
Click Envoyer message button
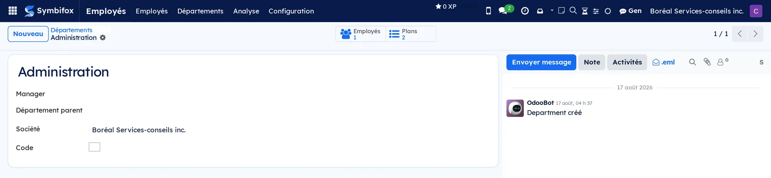click(541, 62)
